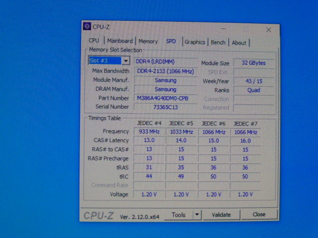318x238 pixels.
Task: Minimize the CPU-Z window
Action: pos(223,29)
